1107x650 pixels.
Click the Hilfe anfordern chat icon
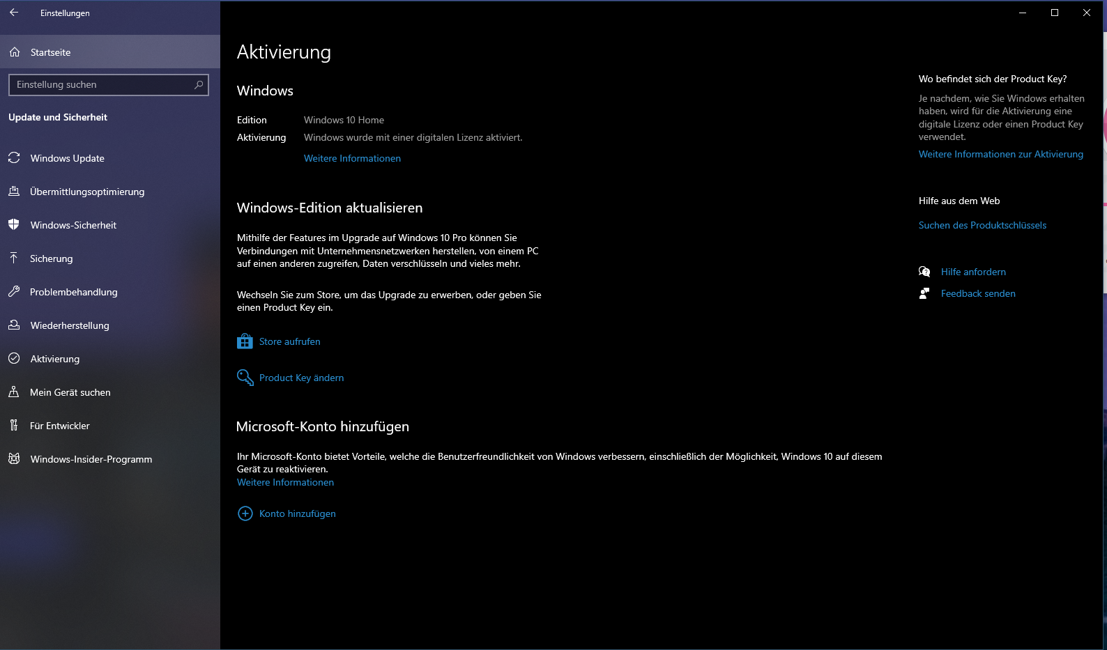924,272
